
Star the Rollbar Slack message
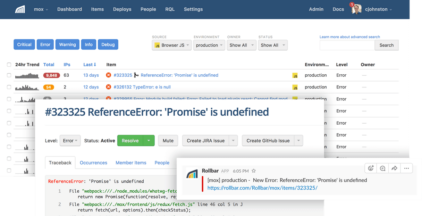254,171
